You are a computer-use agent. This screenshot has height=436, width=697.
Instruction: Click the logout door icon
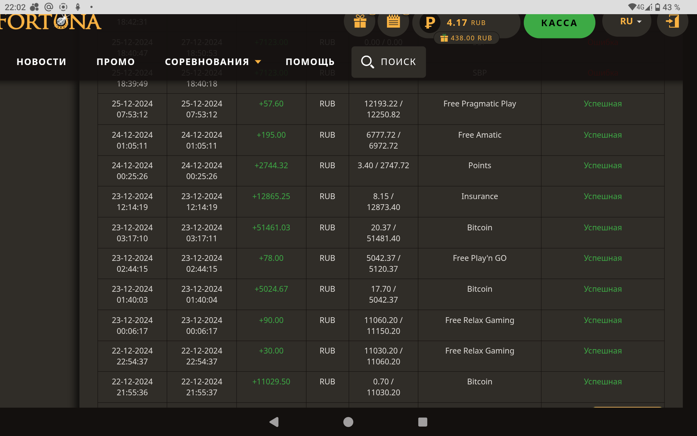(x=672, y=21)
